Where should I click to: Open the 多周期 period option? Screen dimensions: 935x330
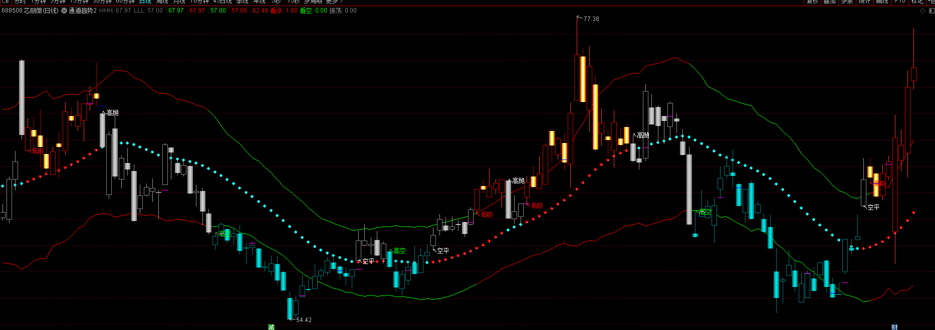tap(313, 1)
